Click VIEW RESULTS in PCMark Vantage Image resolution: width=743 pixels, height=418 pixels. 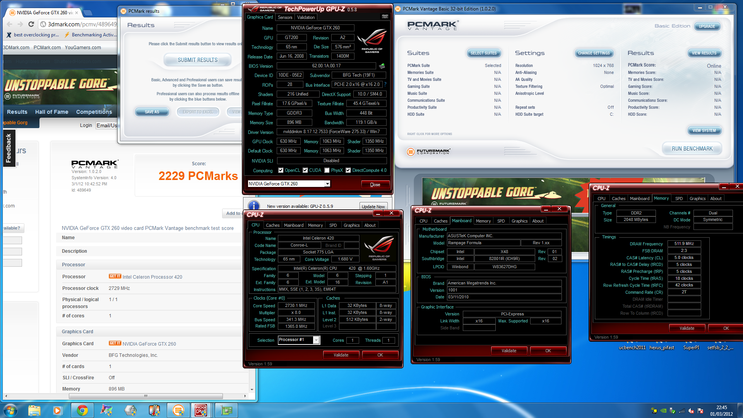[x=704, y=53]
